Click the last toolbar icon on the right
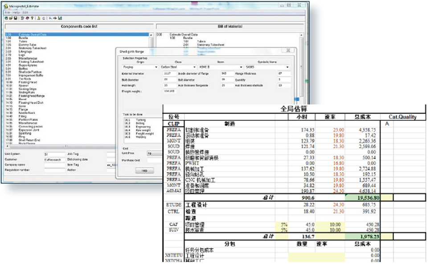Viewport: 430px width, 266px height. coord(60,18)
